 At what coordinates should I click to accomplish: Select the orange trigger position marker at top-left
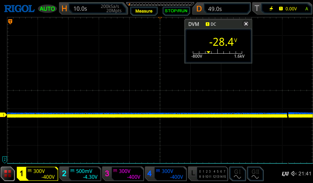tap(10, 22)
